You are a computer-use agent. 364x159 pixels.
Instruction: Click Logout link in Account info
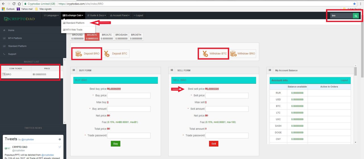(x=344, y=80)
